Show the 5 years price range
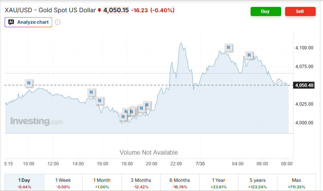 click(x=257, y=183)
